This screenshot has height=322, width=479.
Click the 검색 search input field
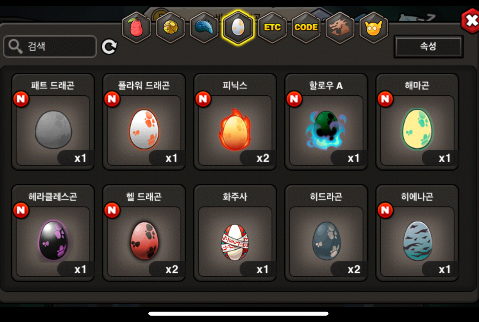[50, 46]
